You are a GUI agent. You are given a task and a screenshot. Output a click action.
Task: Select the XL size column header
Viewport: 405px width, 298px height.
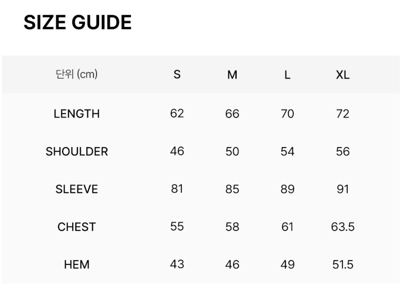[343, 75]
